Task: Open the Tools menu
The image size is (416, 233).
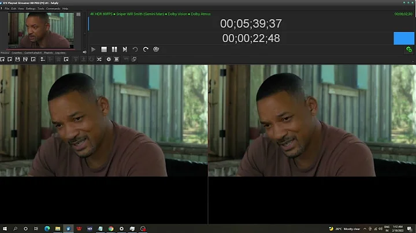Action: (40, 9)
